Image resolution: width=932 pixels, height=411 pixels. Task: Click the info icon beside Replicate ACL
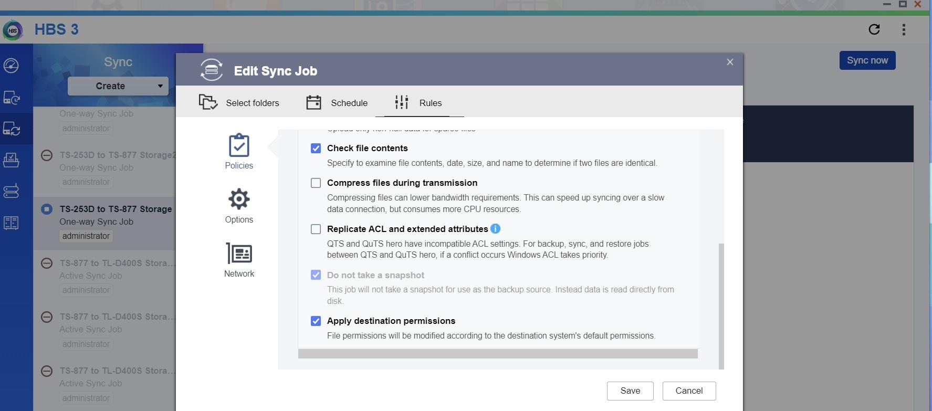coord(495,229)
